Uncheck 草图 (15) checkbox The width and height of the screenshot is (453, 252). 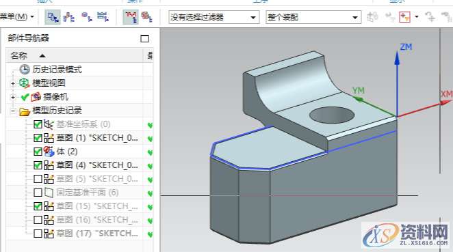point(38,206)
